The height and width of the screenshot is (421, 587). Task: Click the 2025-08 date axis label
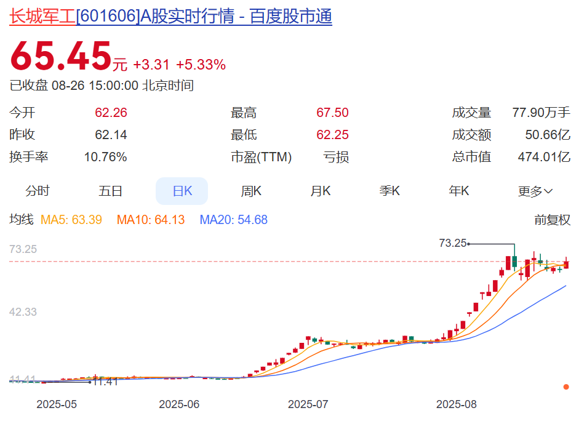click(457, 404)
